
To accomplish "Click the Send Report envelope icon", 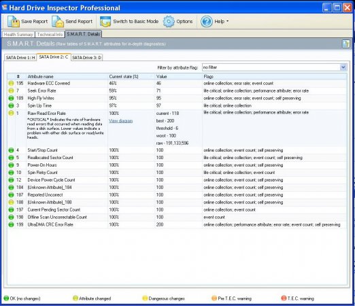I will pos(58,22).
